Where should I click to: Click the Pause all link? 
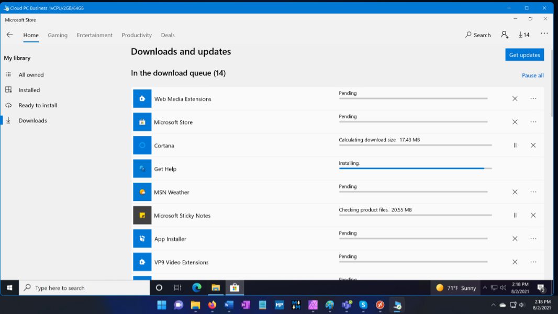tap(532, 75)
